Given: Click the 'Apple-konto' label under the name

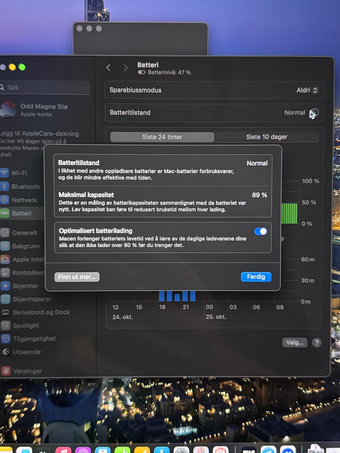Looking at the screenshot, I should point(36,114).
